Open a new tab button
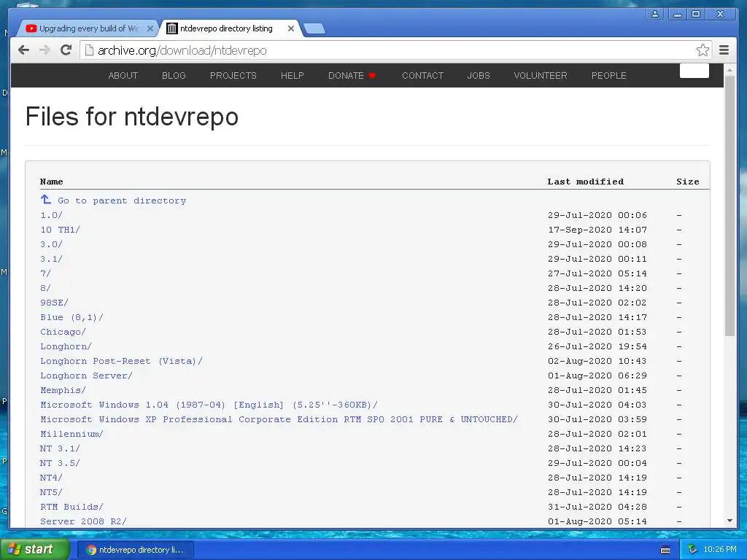 tap(314, 28)
